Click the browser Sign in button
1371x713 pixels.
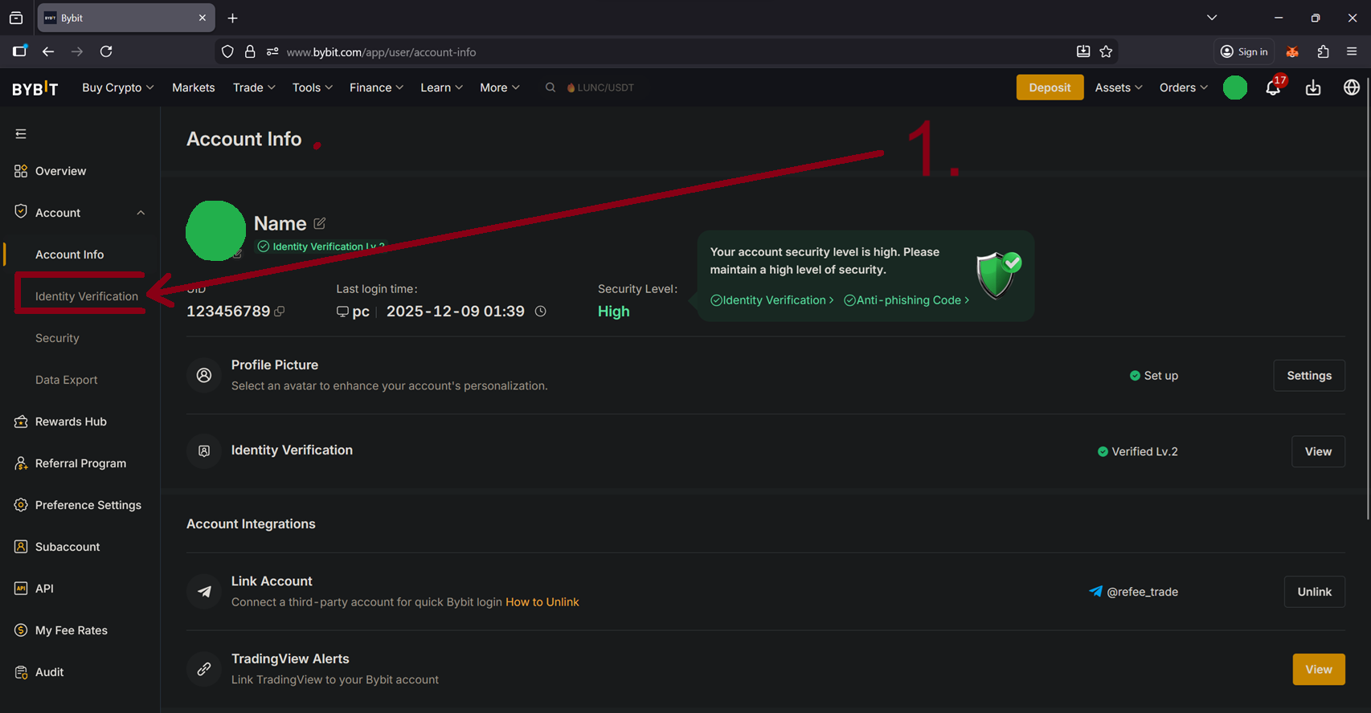[1244, 51]
